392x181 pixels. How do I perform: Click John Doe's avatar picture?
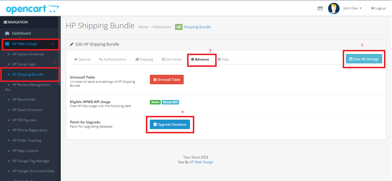(x=334, y=8)
